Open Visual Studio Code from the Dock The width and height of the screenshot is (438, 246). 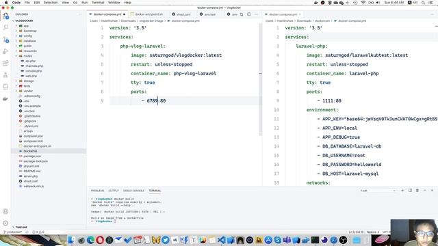click(x=222, y=240)
